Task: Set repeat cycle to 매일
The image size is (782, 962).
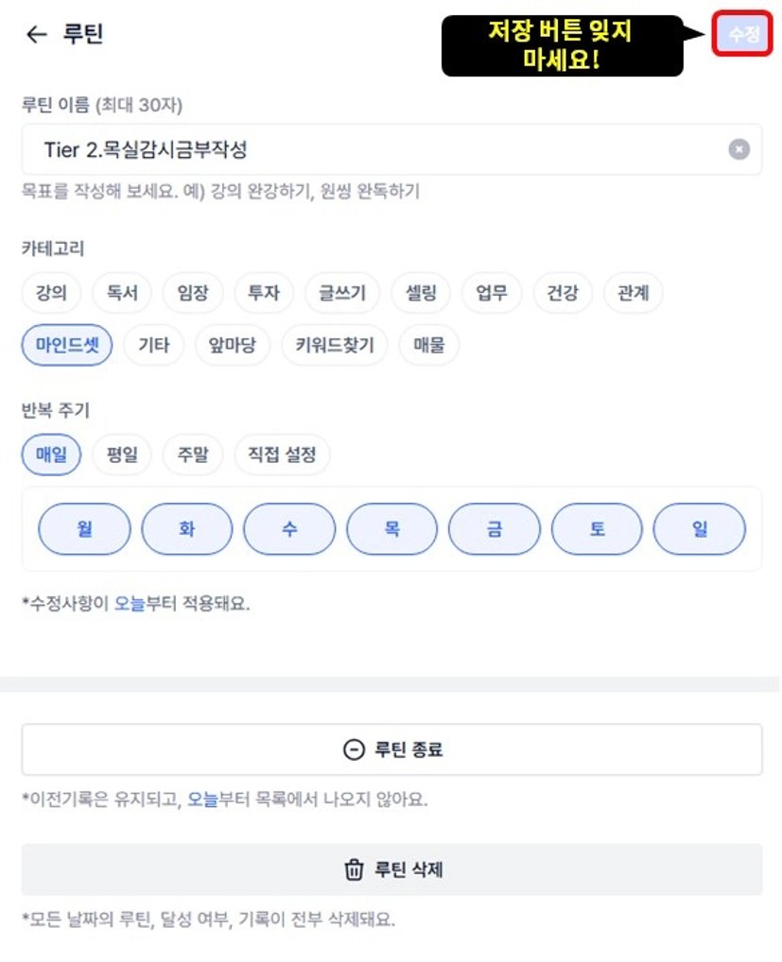Action: pyautogui.click(x=51, y=455)
